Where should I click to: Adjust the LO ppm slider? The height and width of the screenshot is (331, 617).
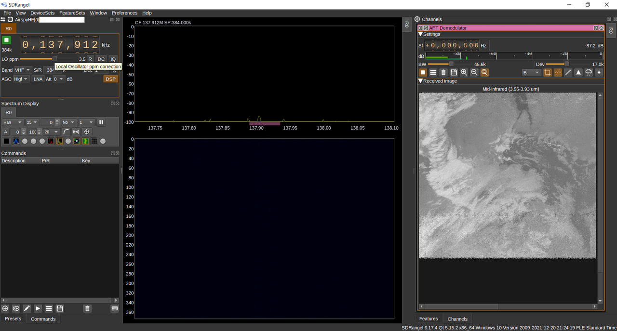pyautogui.click(x=47, y=59)
